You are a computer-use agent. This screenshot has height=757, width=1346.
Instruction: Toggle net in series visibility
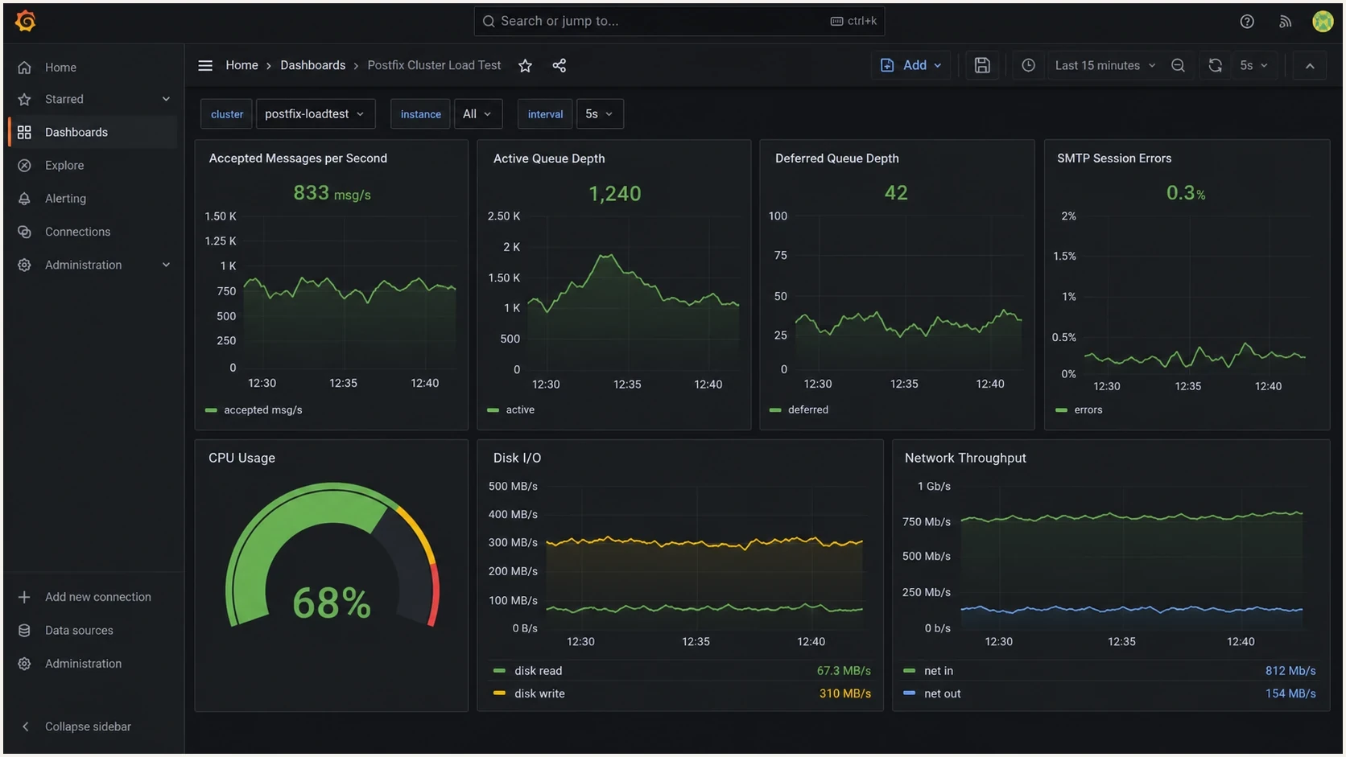click(939, 671)
